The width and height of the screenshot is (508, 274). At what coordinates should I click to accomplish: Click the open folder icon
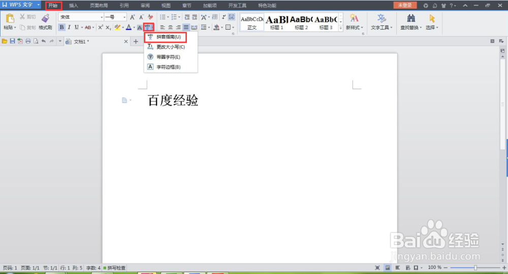5,41
